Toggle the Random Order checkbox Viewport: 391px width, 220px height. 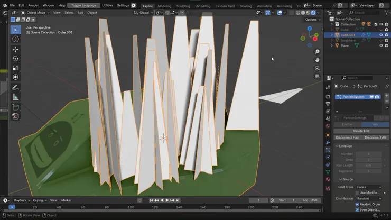[x=357, y=204]
